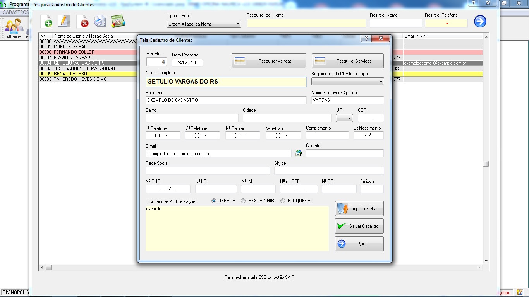
Task: Click the blue arrow exit icon
Action: click(480, 21)
